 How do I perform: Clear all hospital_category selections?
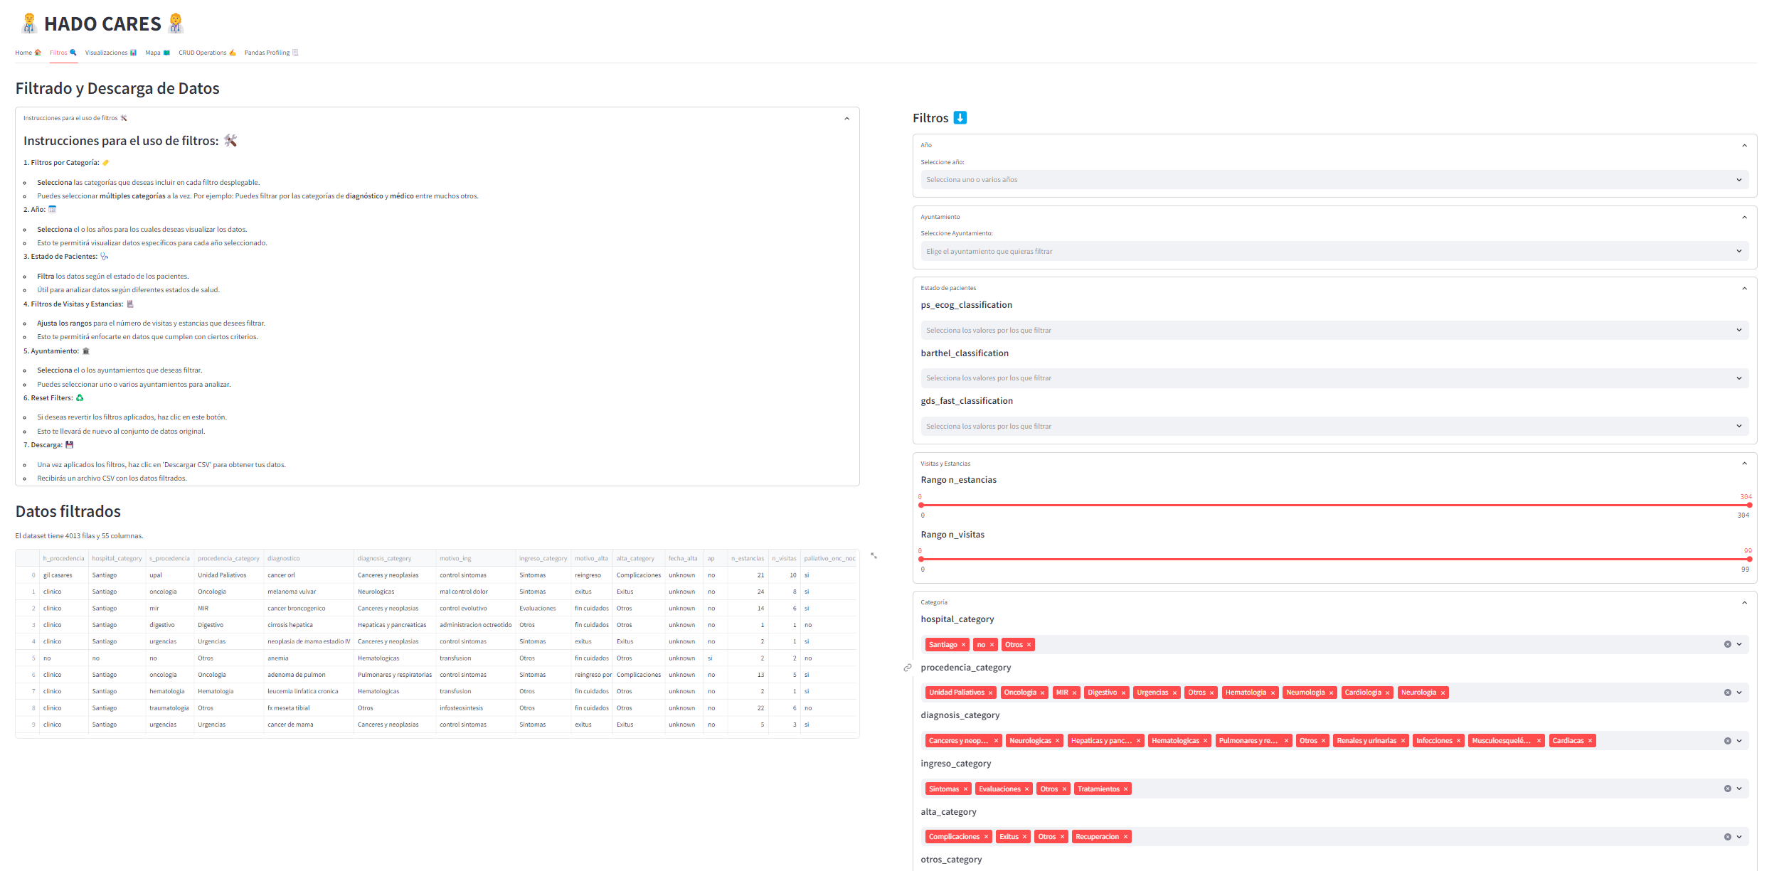point(1727,645)
